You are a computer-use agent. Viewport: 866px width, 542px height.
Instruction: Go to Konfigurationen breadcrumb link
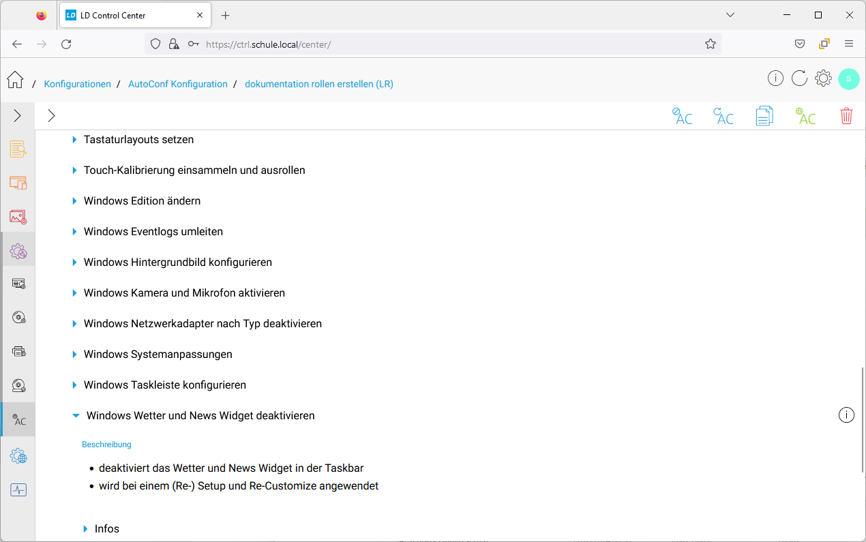coord(78,84)
